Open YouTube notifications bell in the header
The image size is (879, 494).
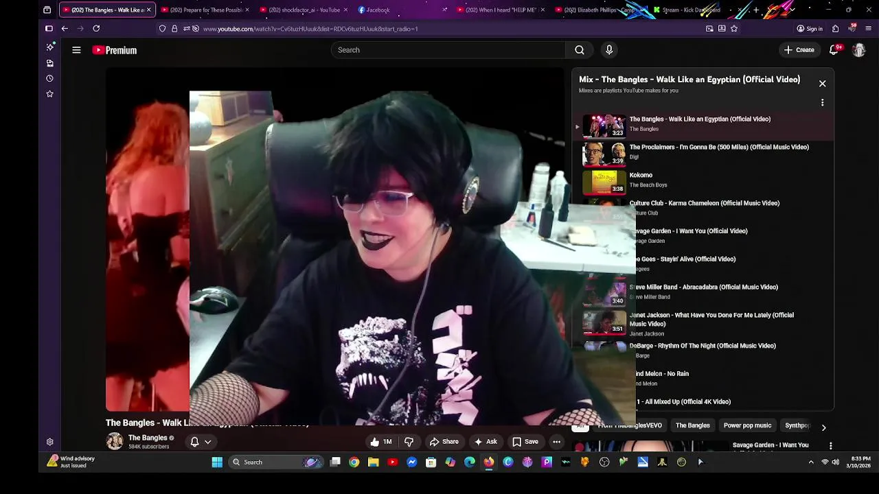coord(834,50)
